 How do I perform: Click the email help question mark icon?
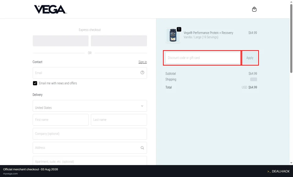point(142,72)
